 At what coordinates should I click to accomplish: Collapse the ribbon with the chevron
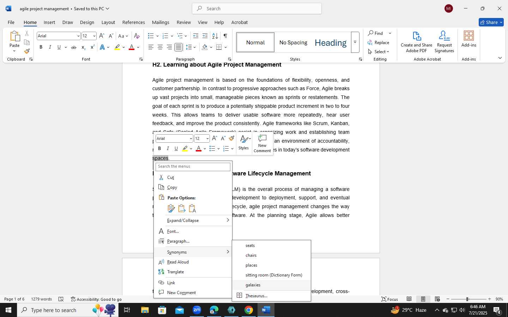coord(500,58)
